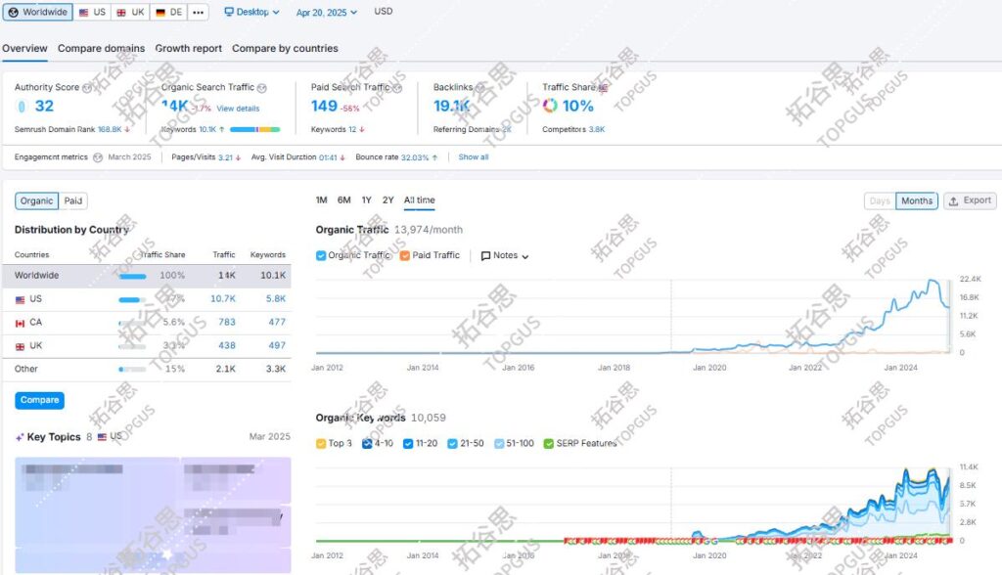The width and height of the screenshot is (1002, 575).
Task: Click the Backlinks info icon
Action: click(480, 88)
